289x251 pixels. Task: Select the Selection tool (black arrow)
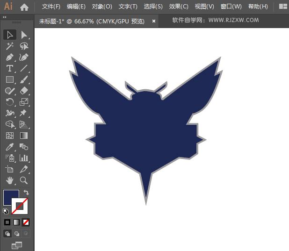[x=10, y=35]
